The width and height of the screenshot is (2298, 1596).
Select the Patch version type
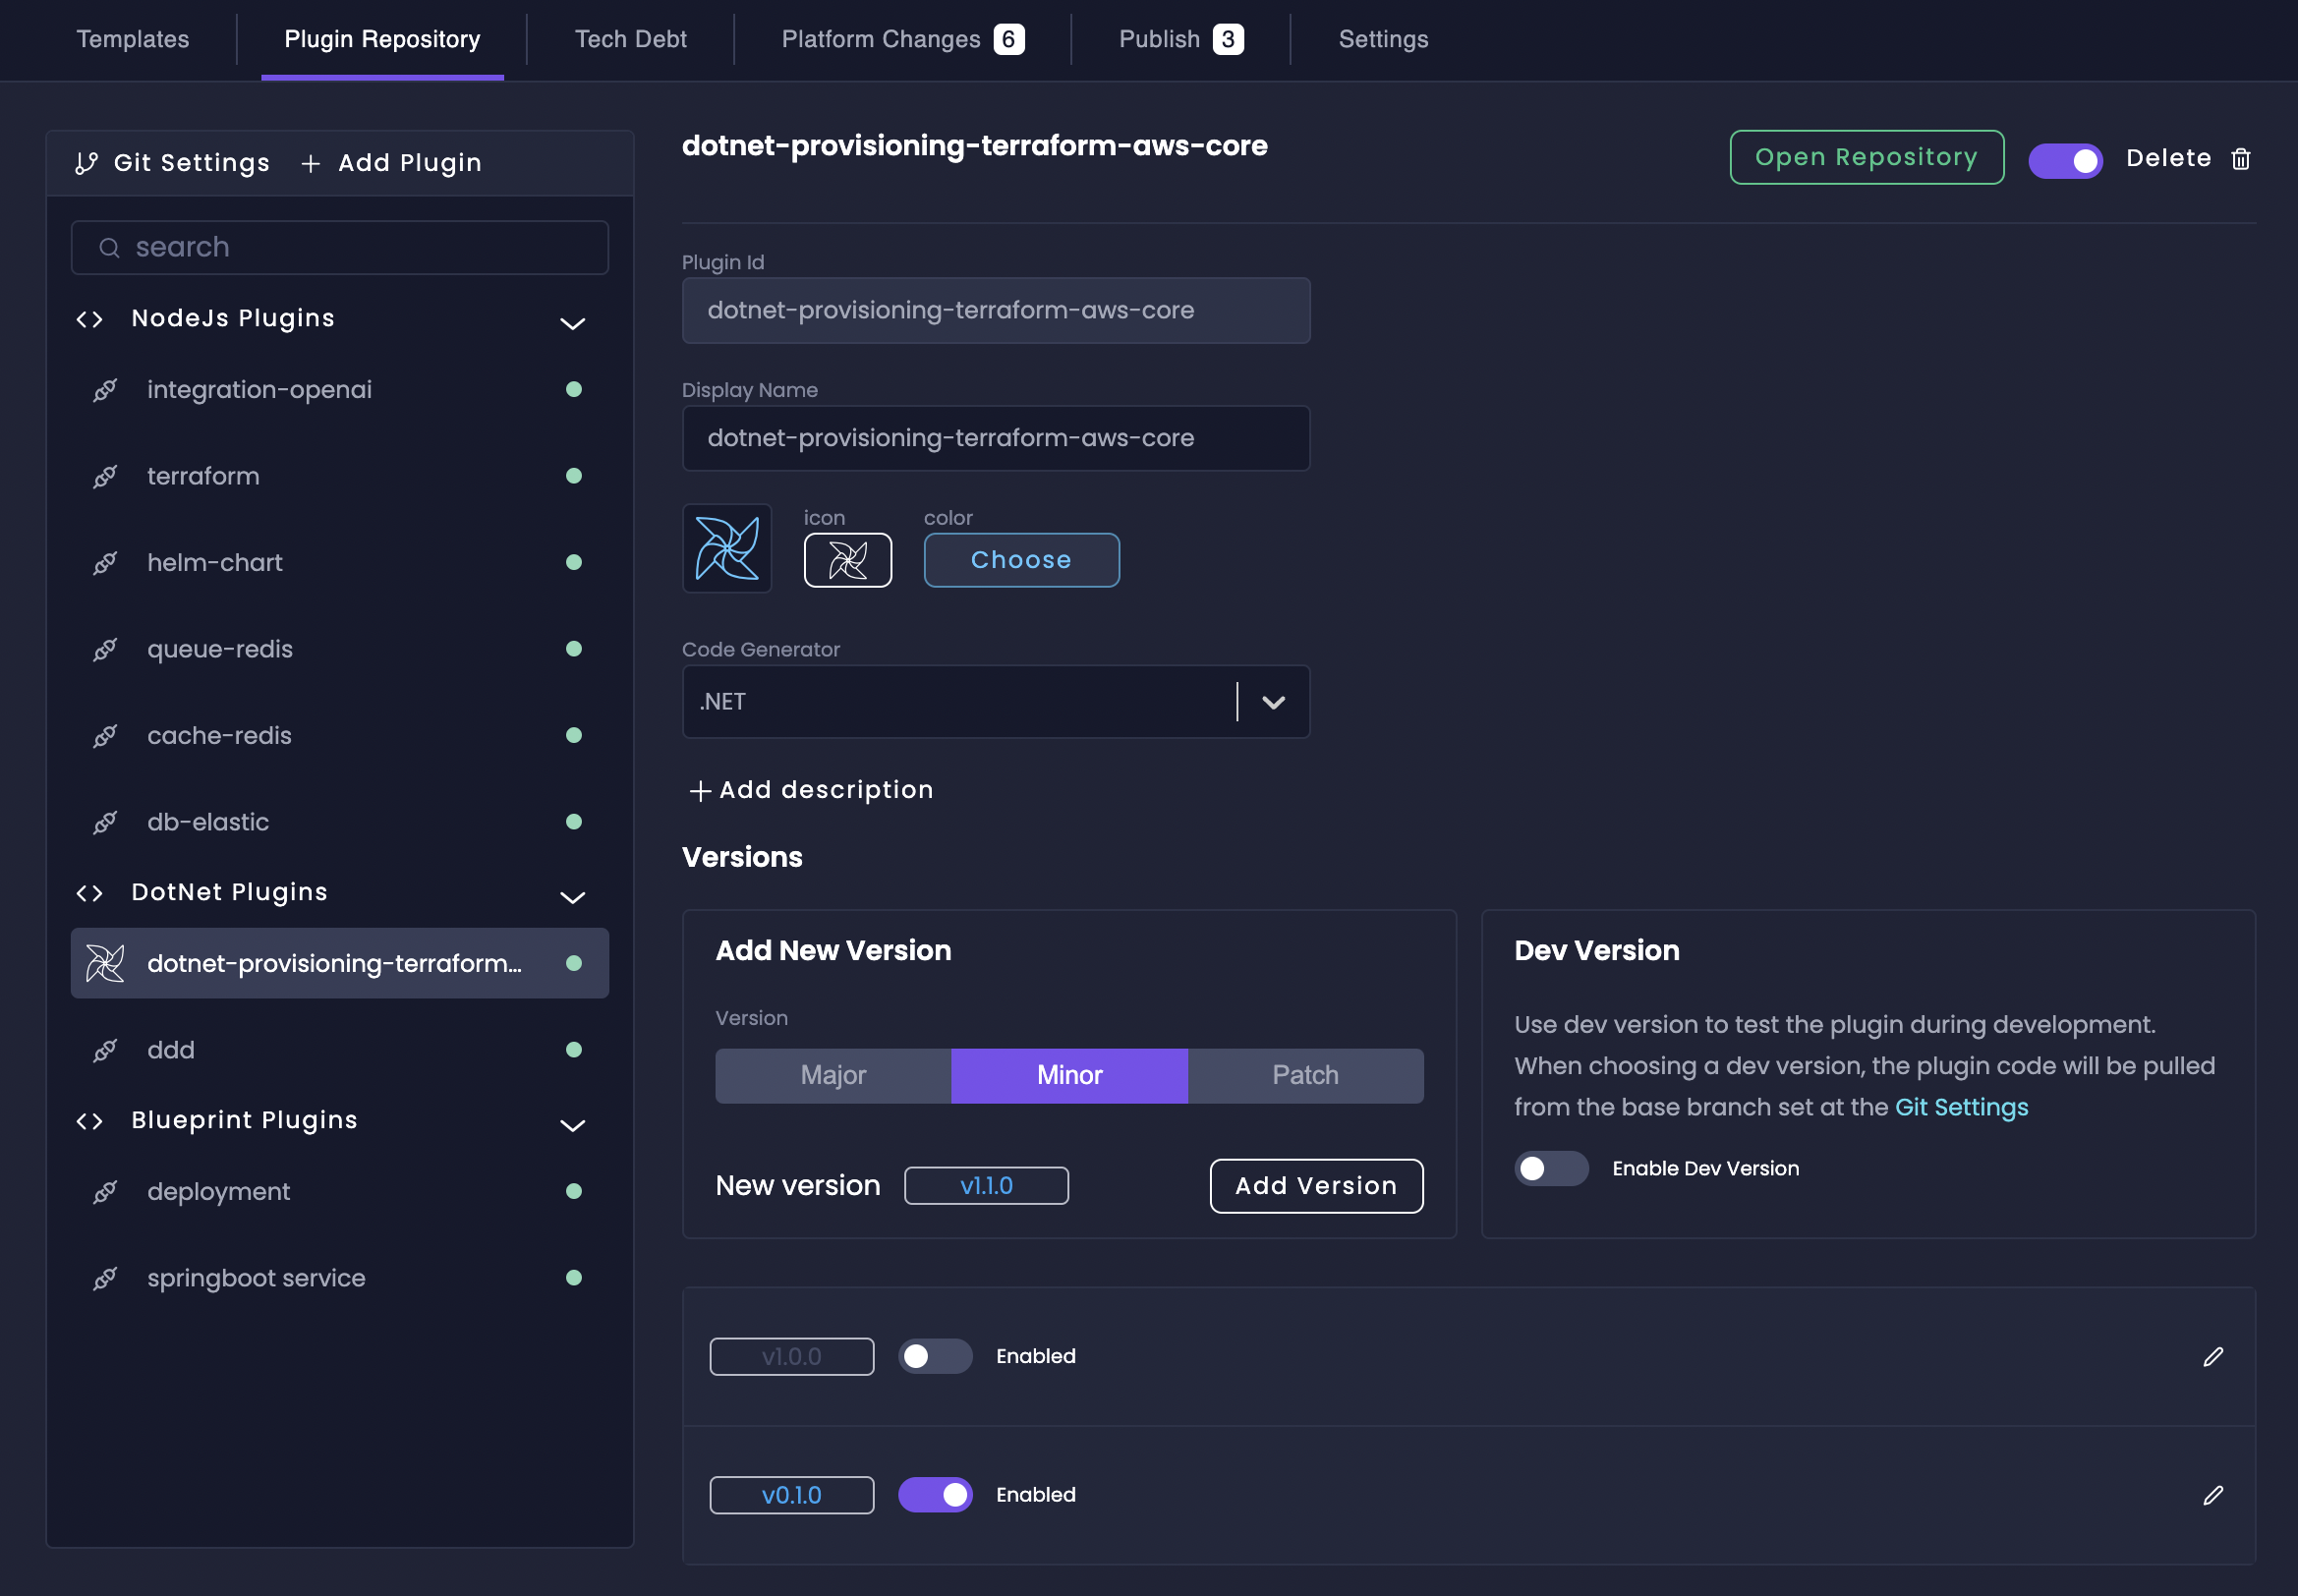1304,1075
